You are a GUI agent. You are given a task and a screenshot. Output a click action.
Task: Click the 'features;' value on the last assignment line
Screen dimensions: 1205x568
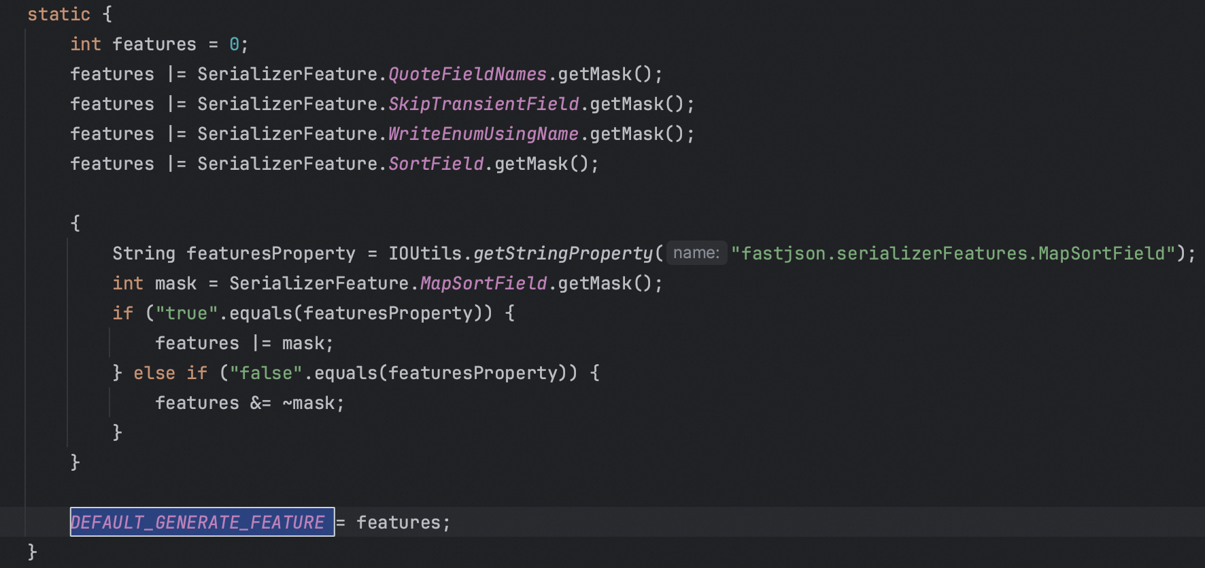[403, 522]
